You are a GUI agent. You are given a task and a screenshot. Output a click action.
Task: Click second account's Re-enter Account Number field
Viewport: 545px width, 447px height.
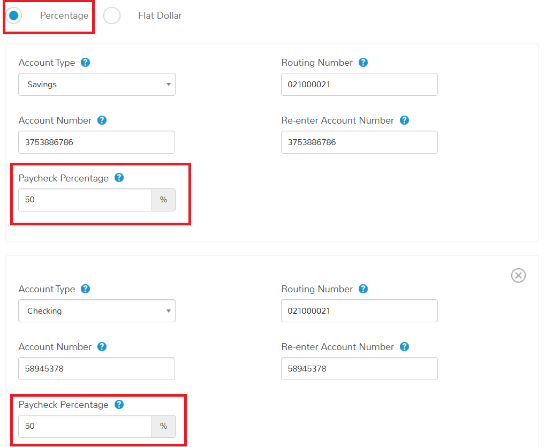click(359, 369)
